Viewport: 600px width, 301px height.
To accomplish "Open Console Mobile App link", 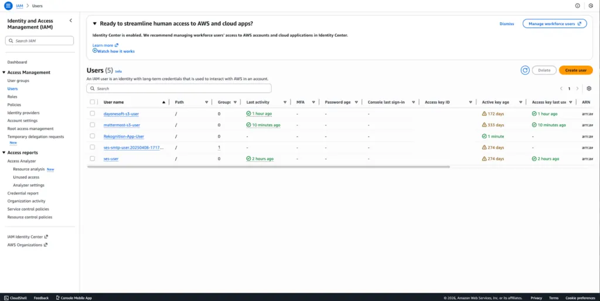I will click(x=74, y=298).
